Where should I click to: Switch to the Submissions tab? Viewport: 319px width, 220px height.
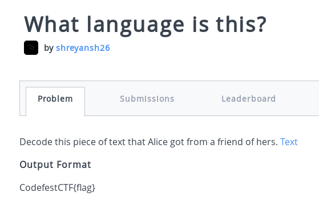tap(147, 99)
